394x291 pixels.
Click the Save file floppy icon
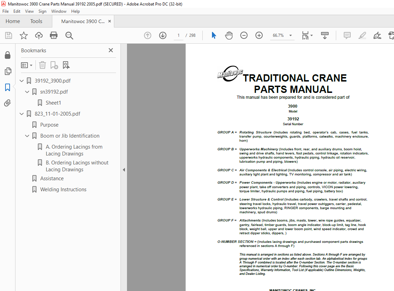(x=9, y=35)
